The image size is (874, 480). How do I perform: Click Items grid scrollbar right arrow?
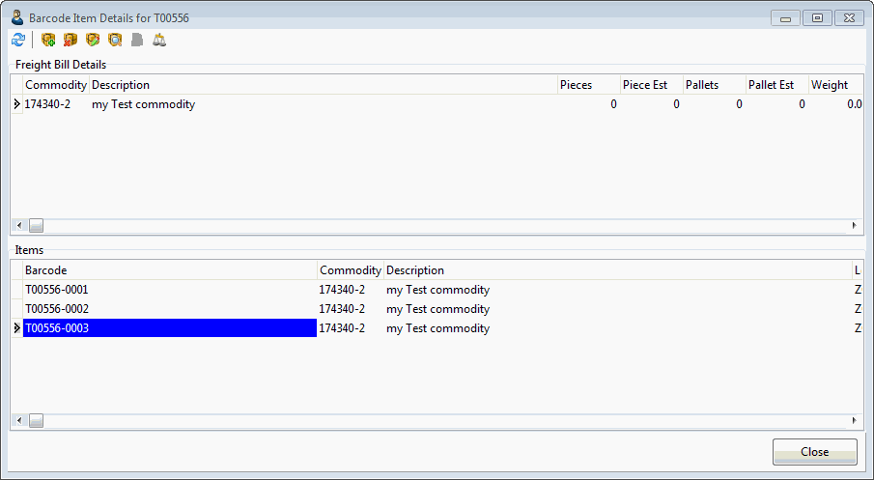click(x=854, y=421)
